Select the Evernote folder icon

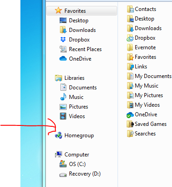(130, 47)
